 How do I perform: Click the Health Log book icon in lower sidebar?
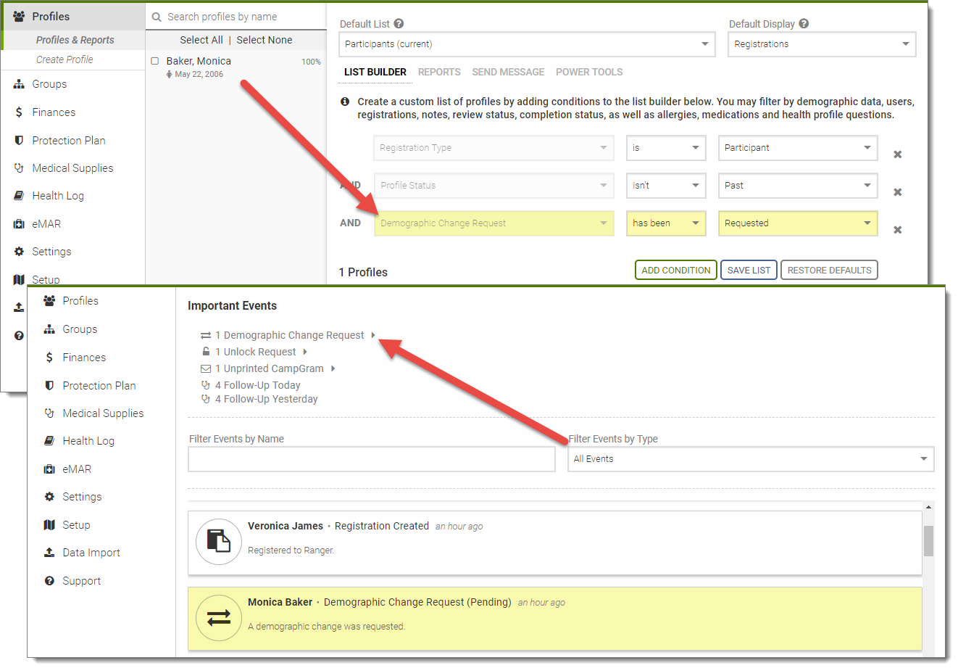(x=49, y=441)
